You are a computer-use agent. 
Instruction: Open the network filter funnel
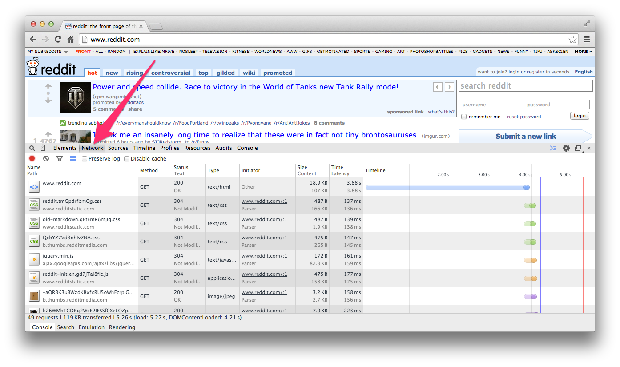[x=60, y=159]
